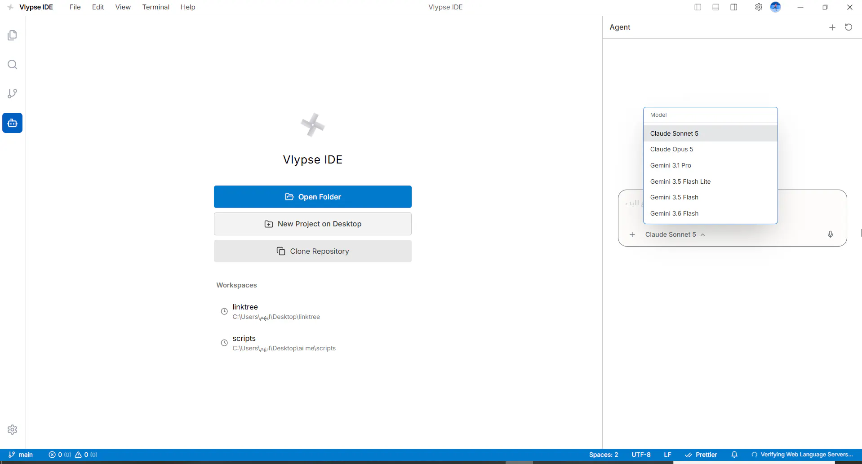Click the Open Folder button
This screenshot has height=464, width=862.
[x=313, y=197]
